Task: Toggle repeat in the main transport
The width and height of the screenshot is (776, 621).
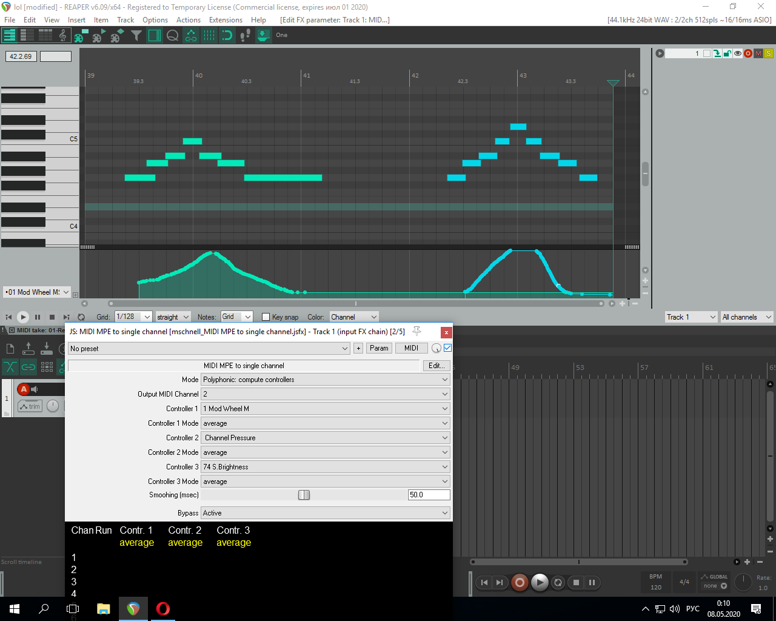Action: [x=558, y=583]
